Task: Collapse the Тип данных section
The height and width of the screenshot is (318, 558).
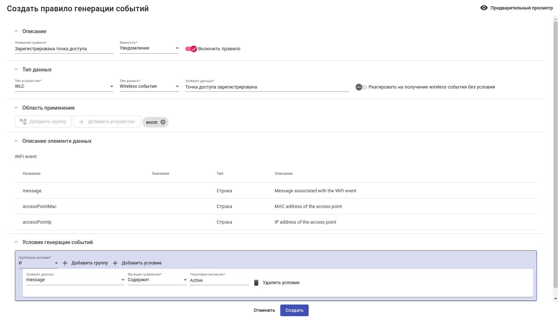Action: [16, 70]
